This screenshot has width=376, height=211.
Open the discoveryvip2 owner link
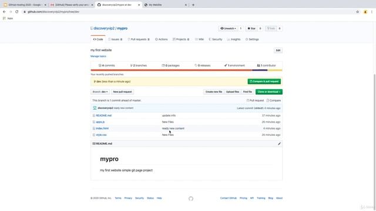104,28
